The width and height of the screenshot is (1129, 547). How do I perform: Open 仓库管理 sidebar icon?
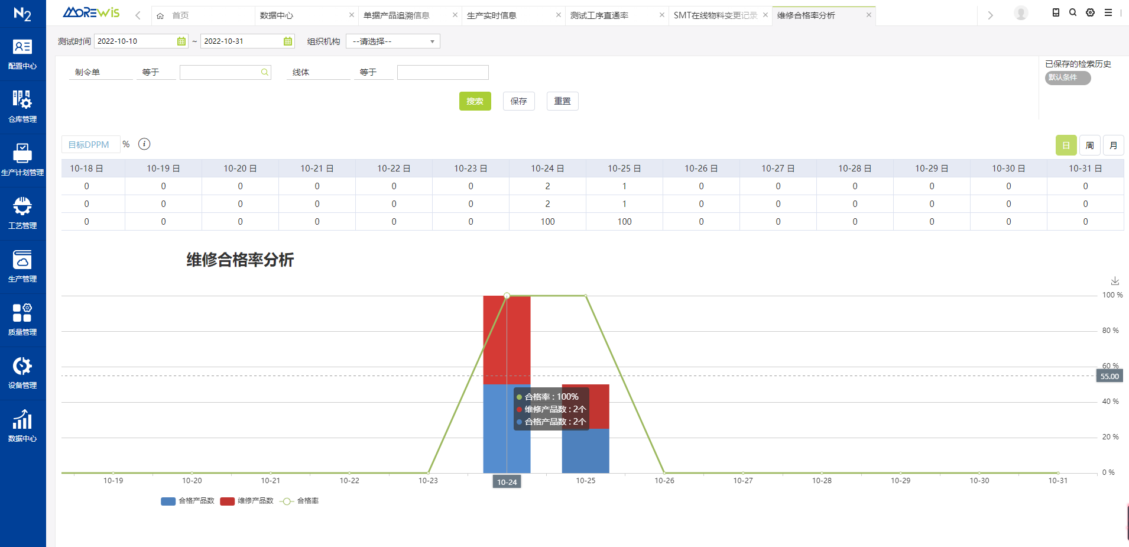pyautogui.click(x=22, y=107)
